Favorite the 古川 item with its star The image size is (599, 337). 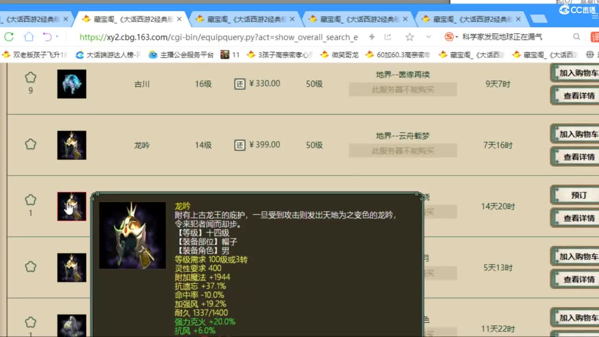pos(30,78)
